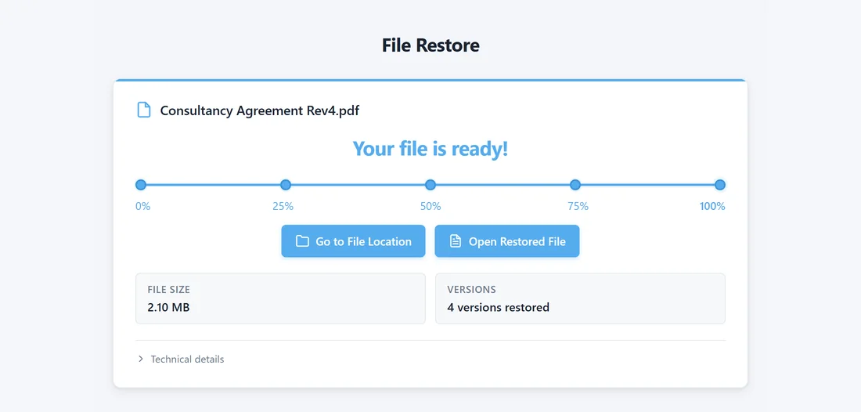
Task: Click the 2.10 MB file size value
Action: tap(168, 307)
